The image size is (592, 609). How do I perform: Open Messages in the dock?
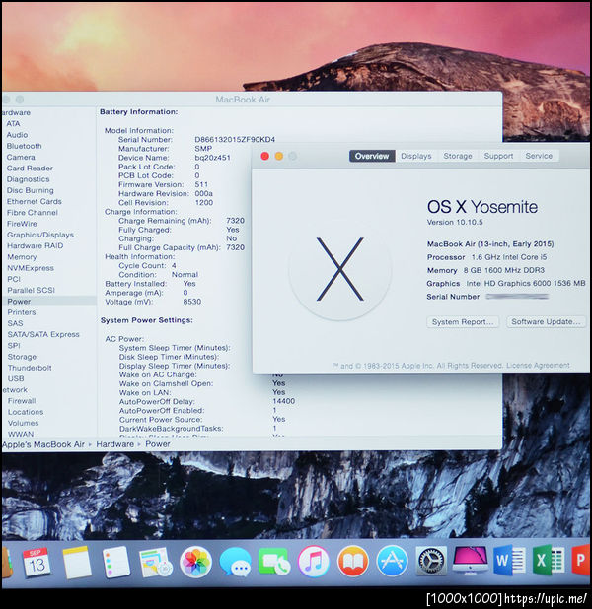click(x=235, y=562)
